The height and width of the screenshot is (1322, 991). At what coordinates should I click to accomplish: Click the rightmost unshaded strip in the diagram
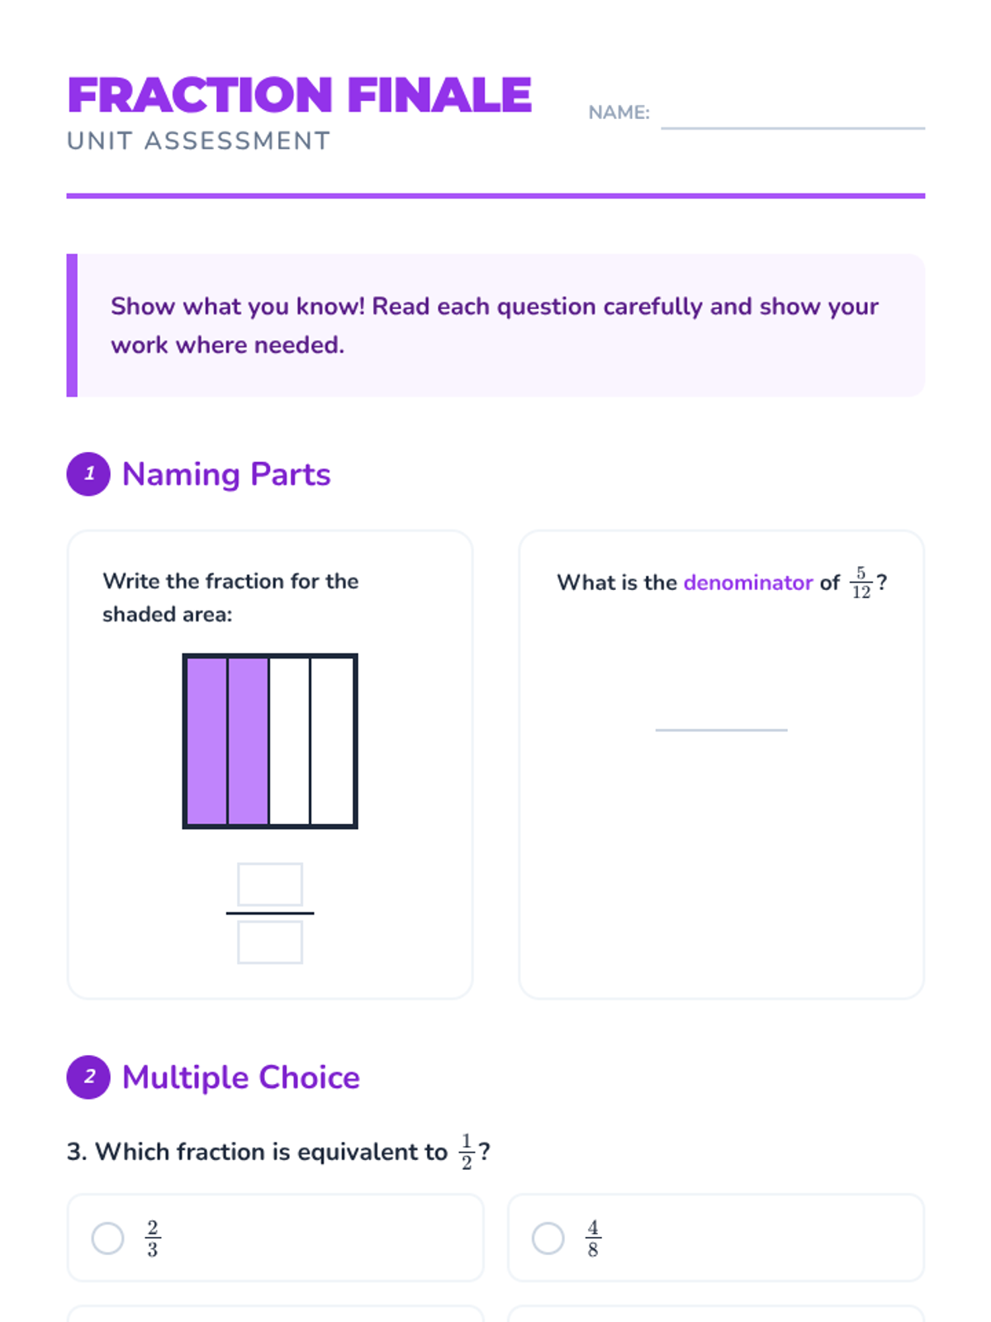[332, 741]
